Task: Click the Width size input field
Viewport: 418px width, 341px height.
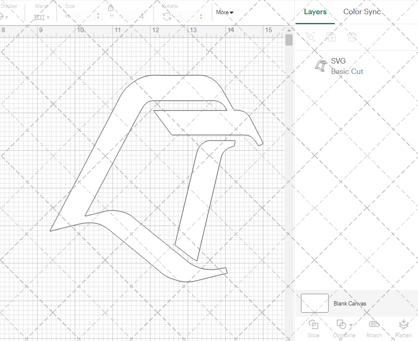Action: (84, 16)
